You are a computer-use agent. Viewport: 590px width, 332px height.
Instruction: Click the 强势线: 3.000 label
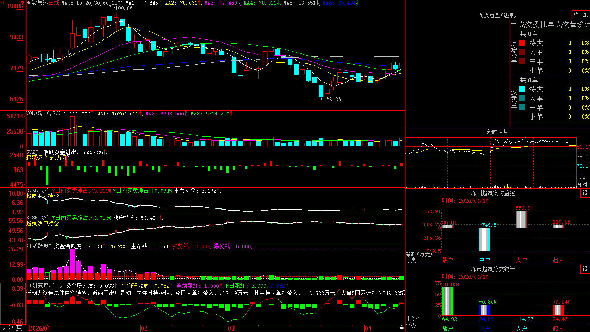click(191, 246)
